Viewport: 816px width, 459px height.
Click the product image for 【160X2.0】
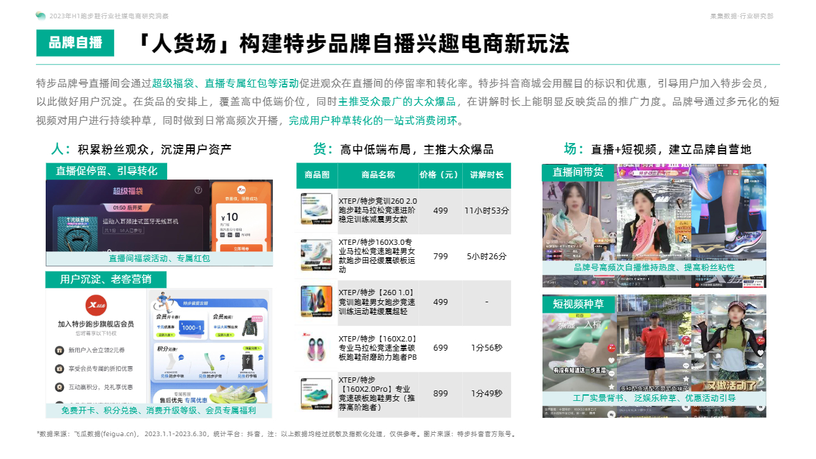[x=317, y=348]
